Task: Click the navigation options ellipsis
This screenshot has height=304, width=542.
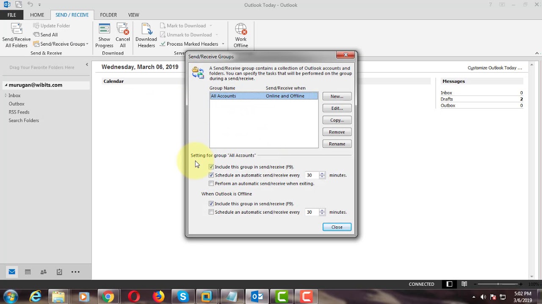Action: [x=75, y=272]
